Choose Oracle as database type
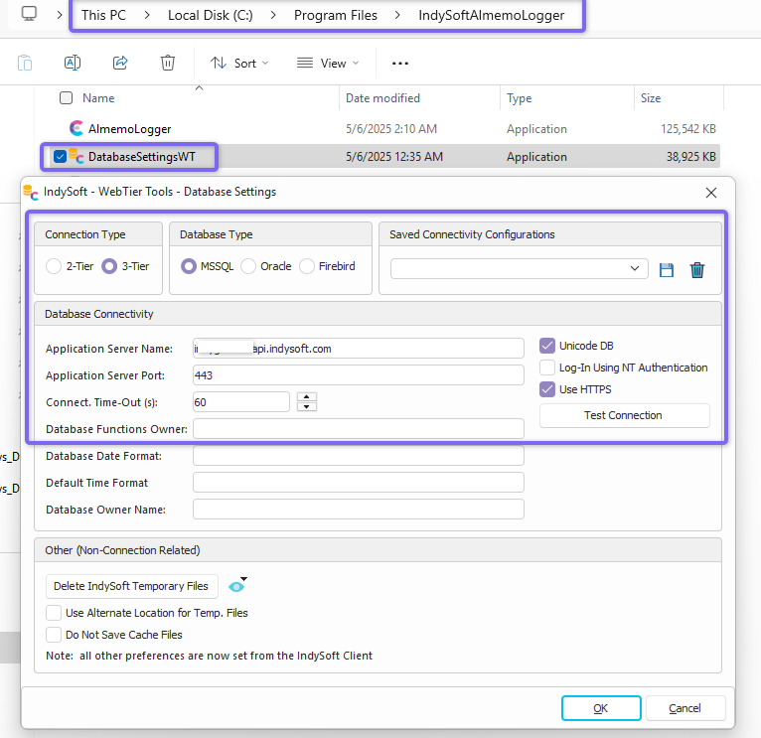 click(x=249, y=266)
